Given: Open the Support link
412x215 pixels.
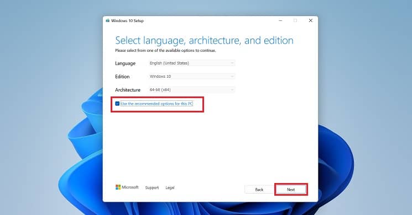Looking at the screenshot, I should pyautogui.click(x=152, y=187).
